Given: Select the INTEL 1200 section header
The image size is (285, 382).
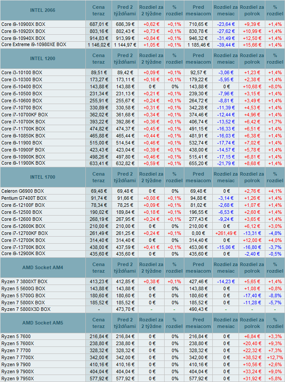Looking at the screenshot, I should click(42, 58).
